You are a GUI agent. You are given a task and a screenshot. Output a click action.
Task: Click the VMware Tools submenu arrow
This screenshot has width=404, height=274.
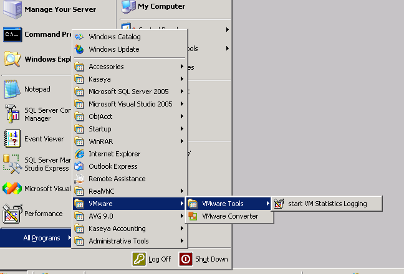[x=268, y=204]
